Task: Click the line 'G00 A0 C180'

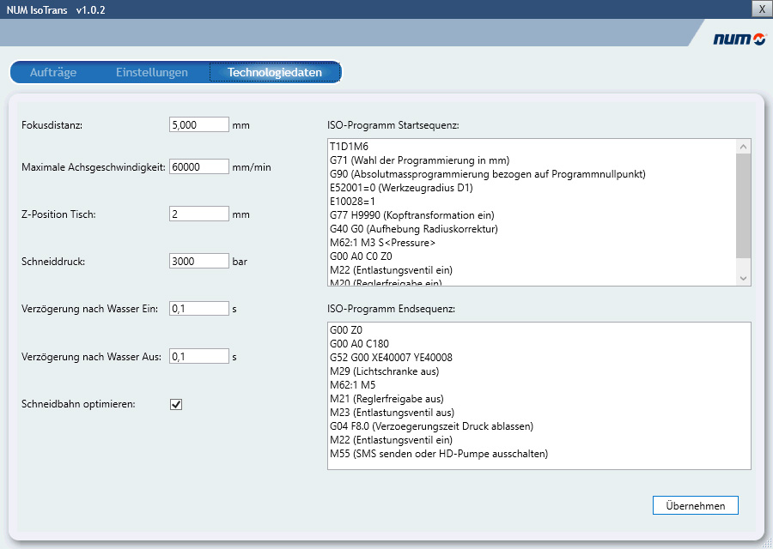Action: (359, 344)
